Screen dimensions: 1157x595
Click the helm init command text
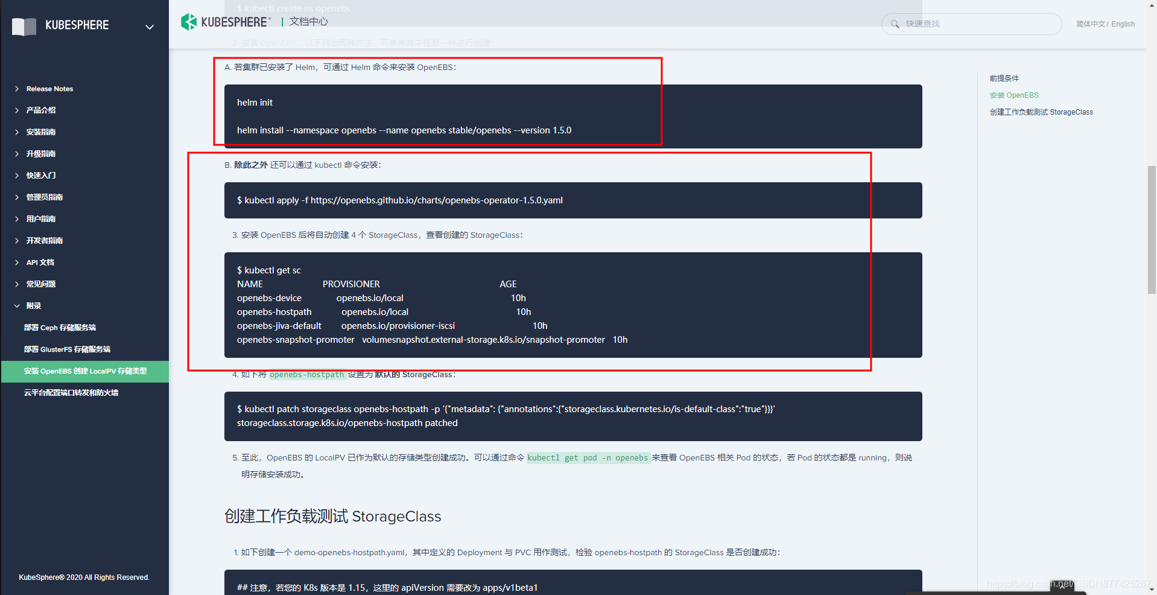(255, 103)
